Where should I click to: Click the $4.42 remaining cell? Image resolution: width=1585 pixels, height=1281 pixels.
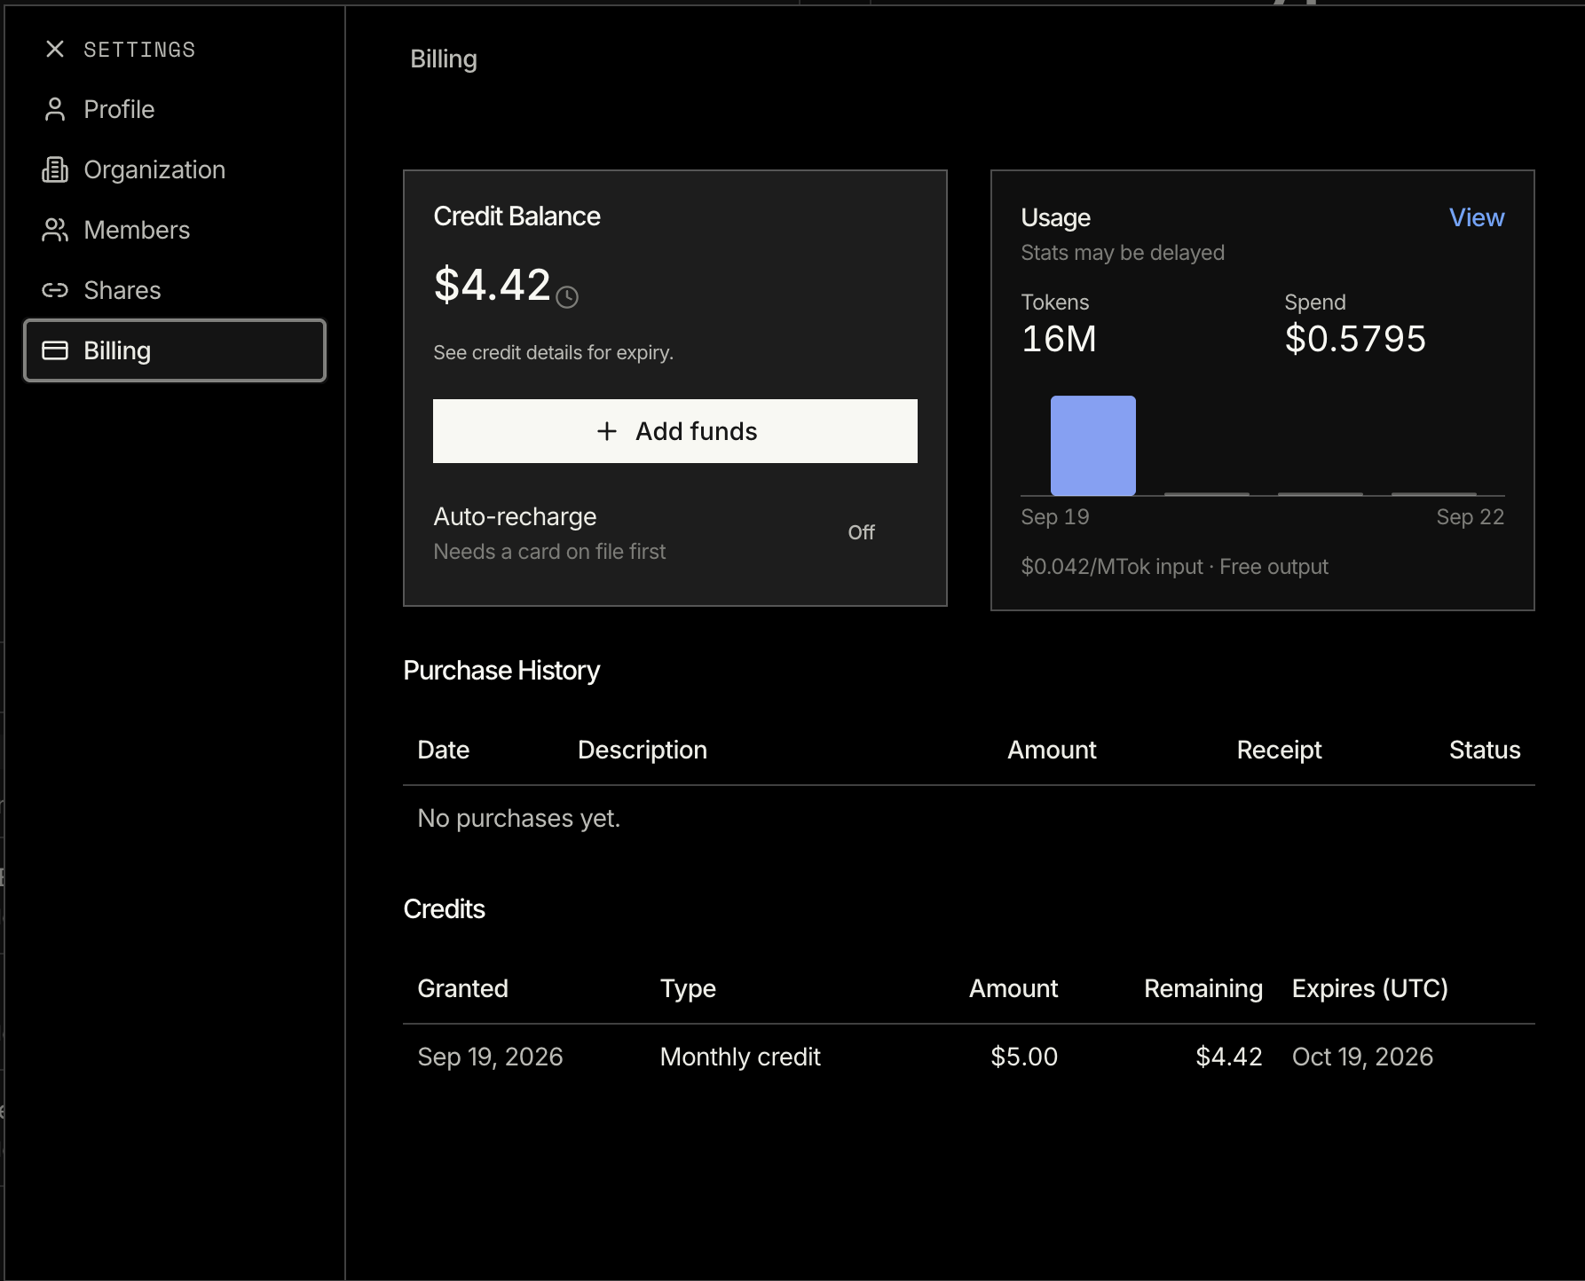point(1229,1057)
